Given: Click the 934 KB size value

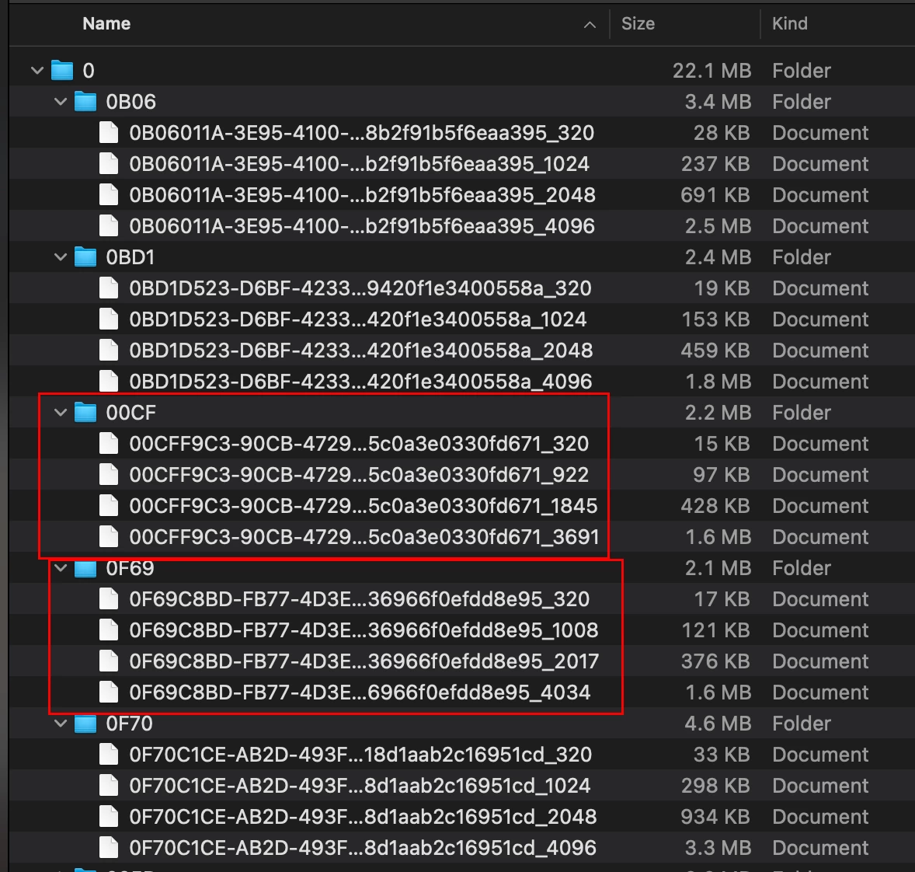Looking at the screenshot, I should tap(715, 816).
